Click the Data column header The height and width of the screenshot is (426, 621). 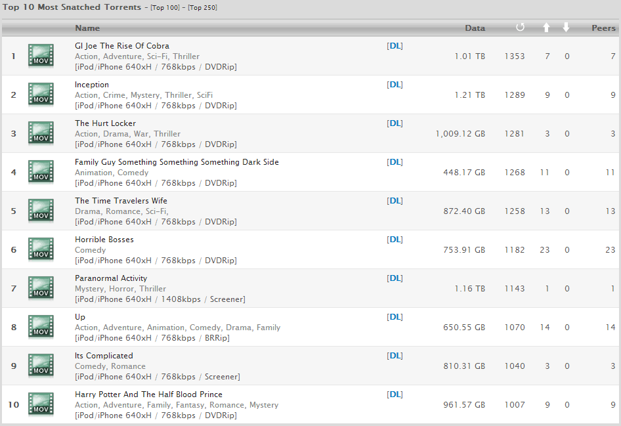[475, 28]
